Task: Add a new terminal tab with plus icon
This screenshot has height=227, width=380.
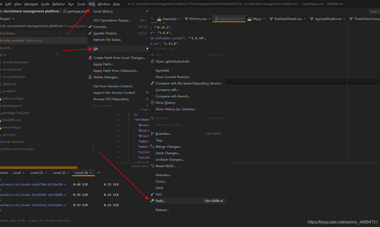Action: (99, 173)
